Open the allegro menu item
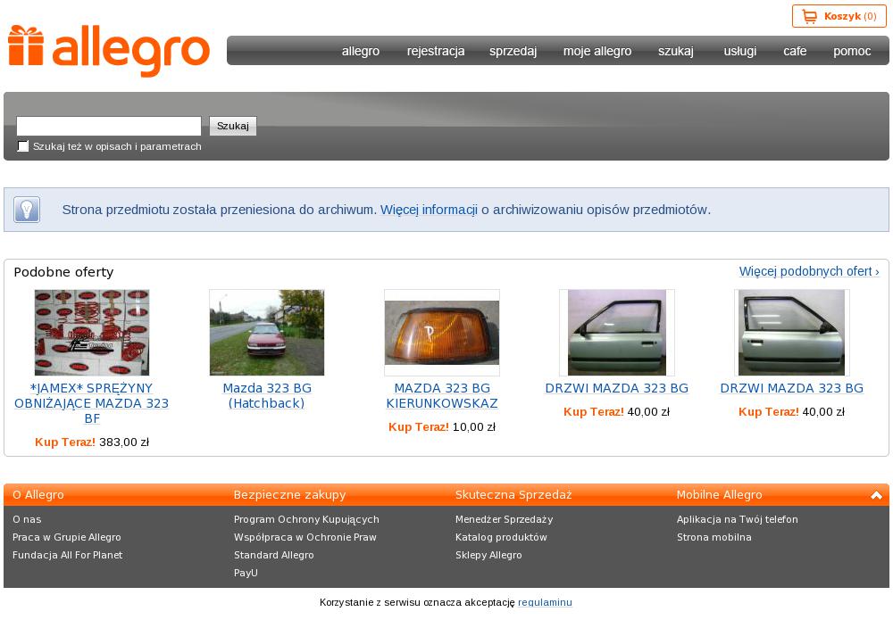Viewport: 893px width, 620px height. point(361,51)
